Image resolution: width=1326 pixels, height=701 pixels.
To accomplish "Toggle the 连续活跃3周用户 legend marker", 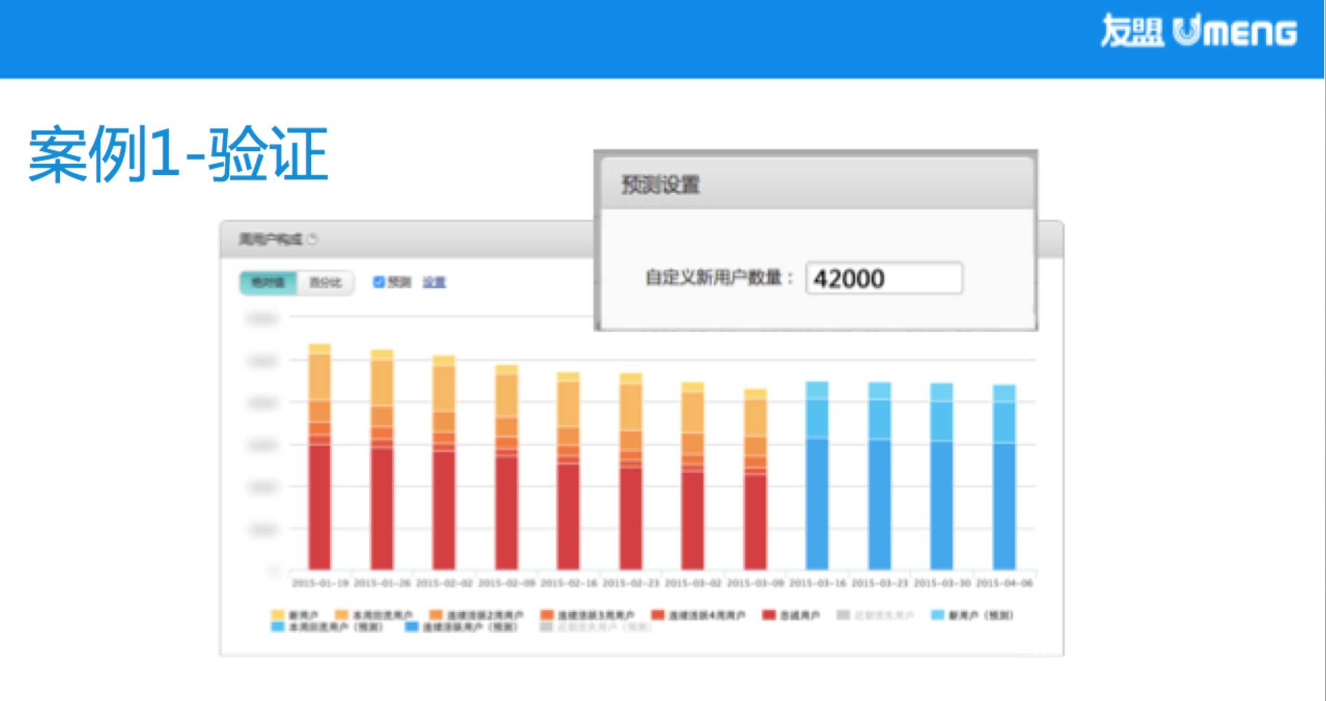I will [x=546, y=615].
